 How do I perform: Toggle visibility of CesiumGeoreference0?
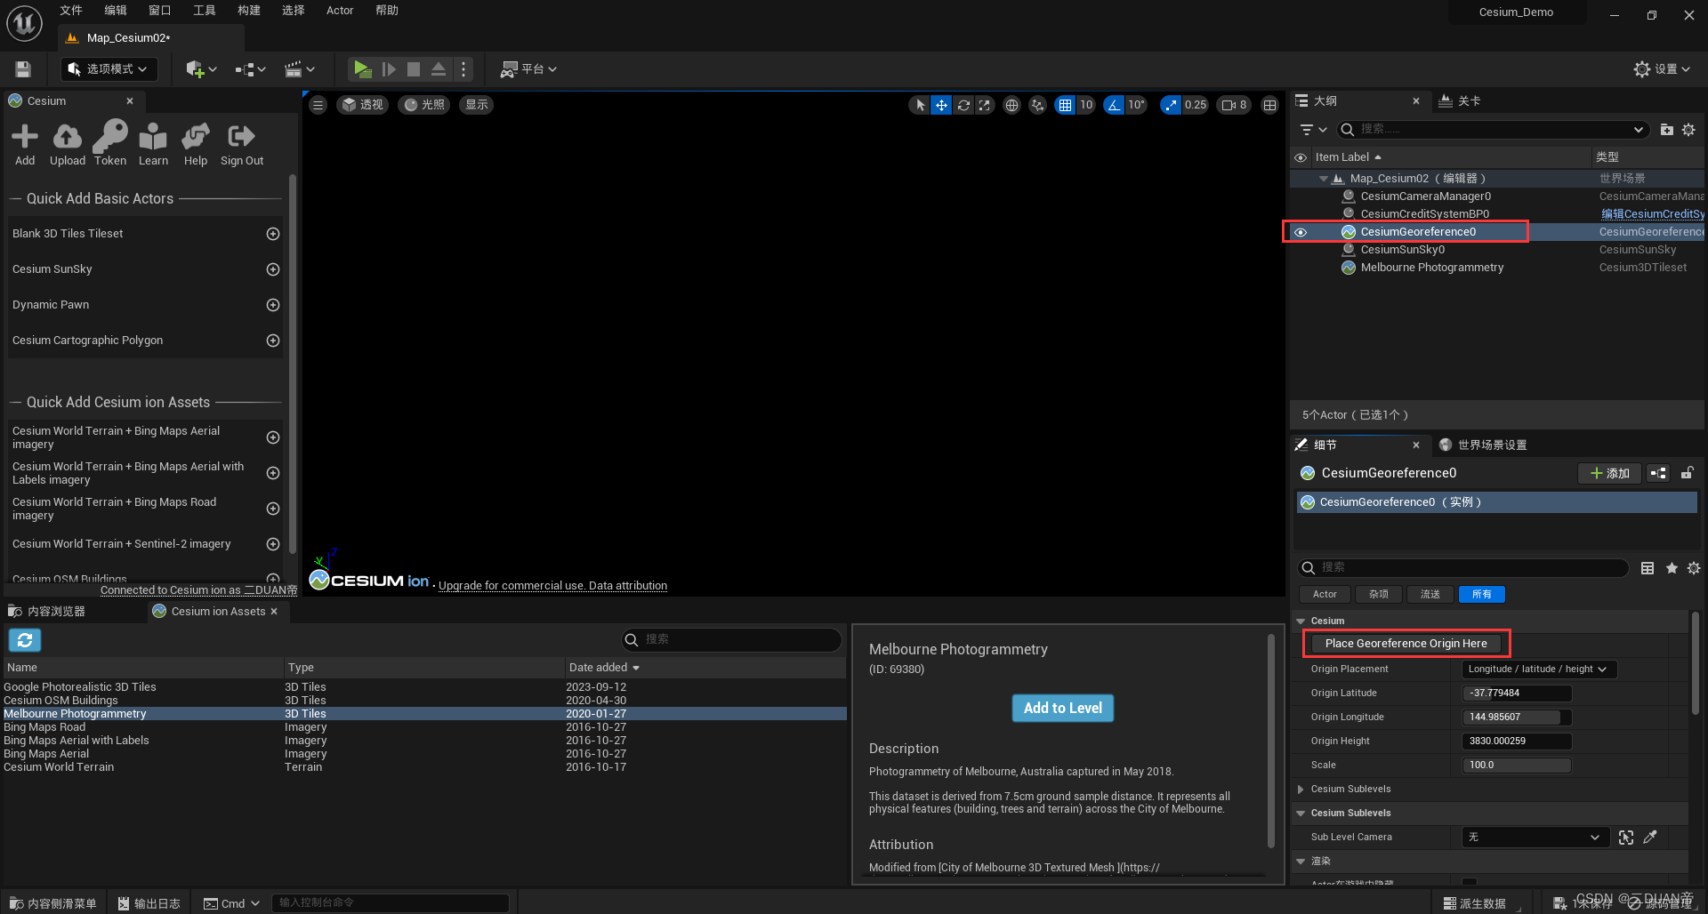pyautogui.click(x=1301, y=232)
